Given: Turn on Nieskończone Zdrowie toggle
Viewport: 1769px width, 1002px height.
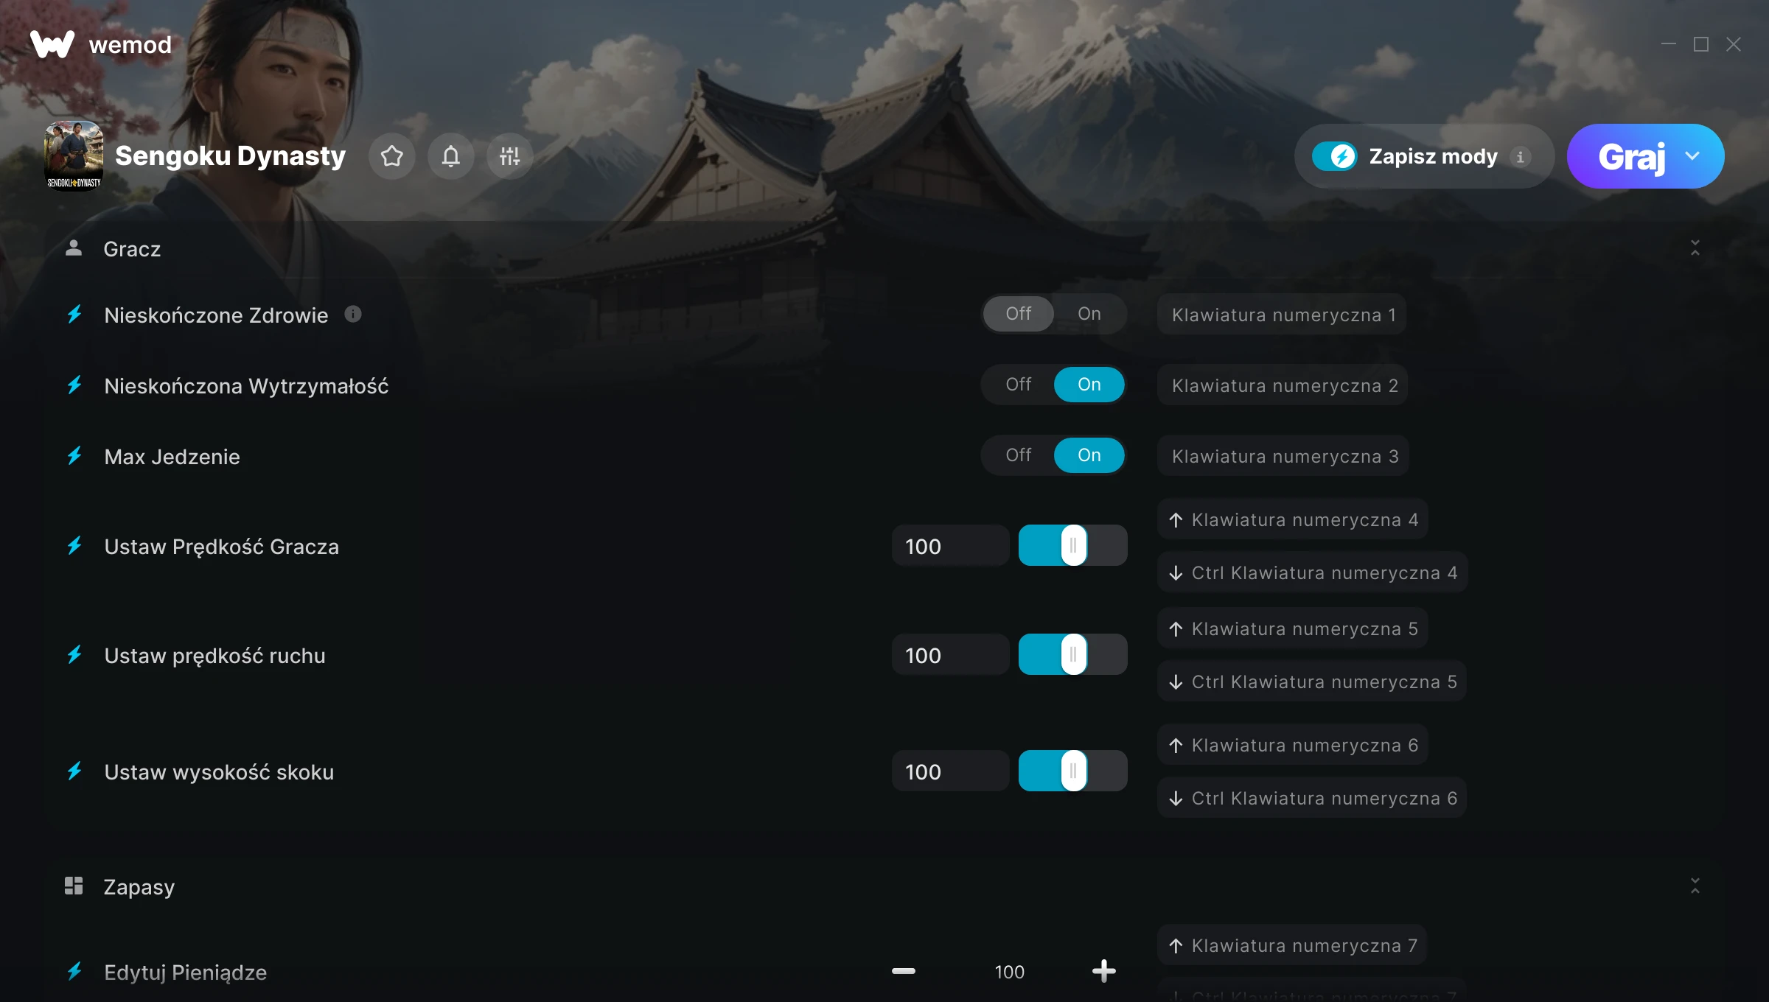Looking at the screenshot, I should click(1089, 314).
